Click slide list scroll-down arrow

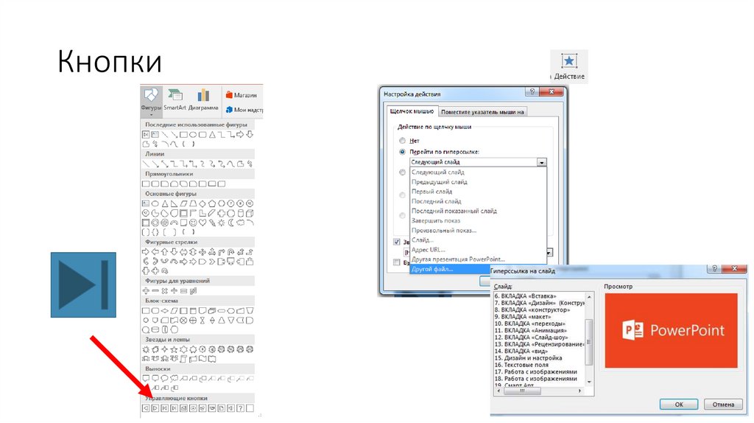click(588, 382)
